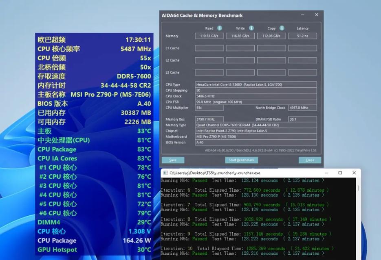Click the Memory Type field with DDR5-7600 SDRAM
This screenshot has width=381, height=260.
coord(256,125)
